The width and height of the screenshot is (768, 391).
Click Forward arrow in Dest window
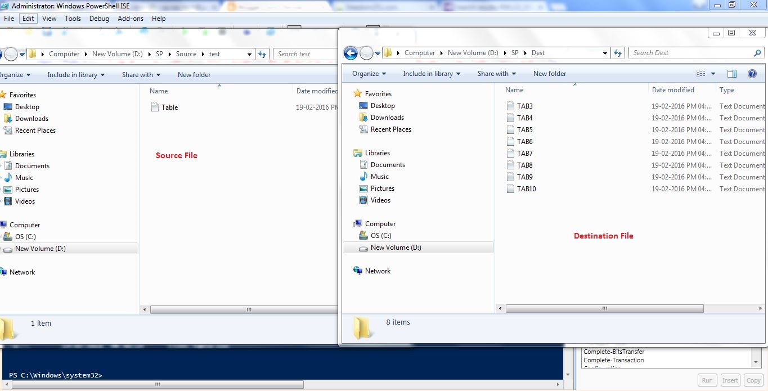[366, 53]
